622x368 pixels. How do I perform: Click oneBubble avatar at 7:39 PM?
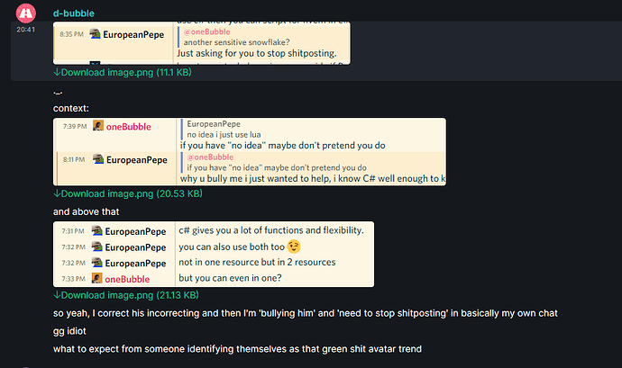(x=98, y=126)
